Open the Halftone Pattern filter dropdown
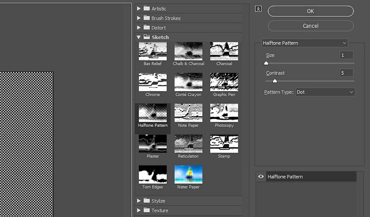Viewport: 370px width, 217px height. tap(305, 43)
